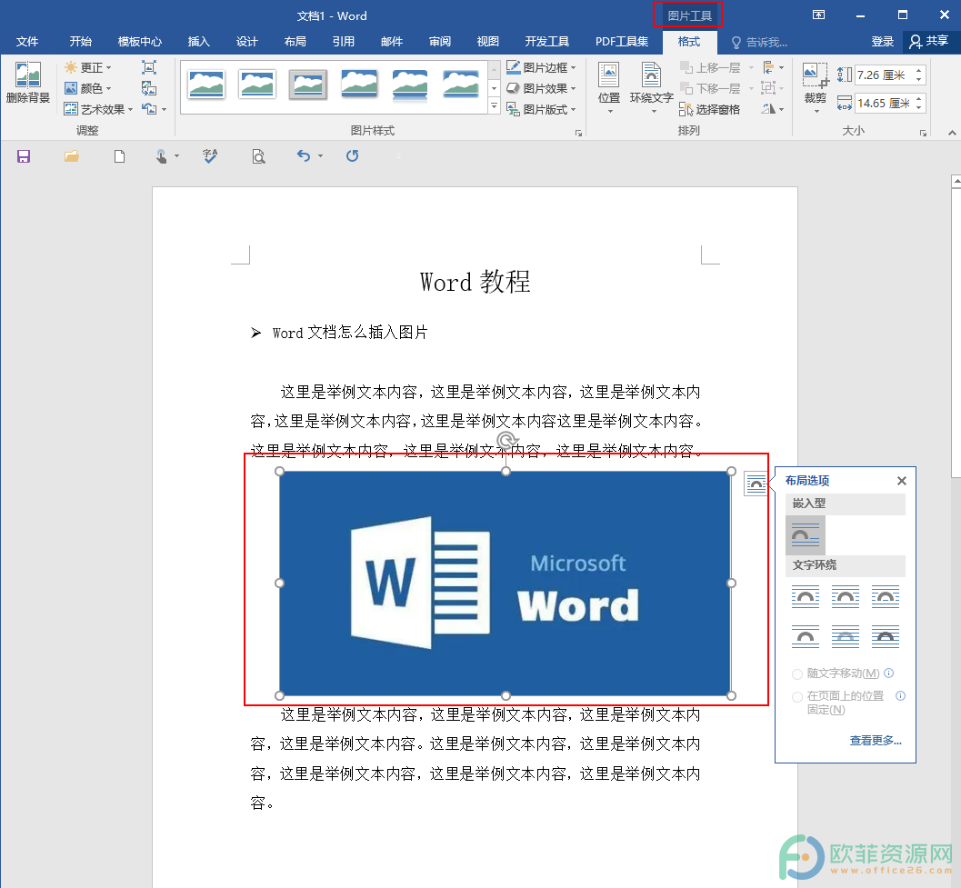Screen dimensions: 961x888
Task: Click the rotation handle above the picture
Action: [x=506, y=440]
